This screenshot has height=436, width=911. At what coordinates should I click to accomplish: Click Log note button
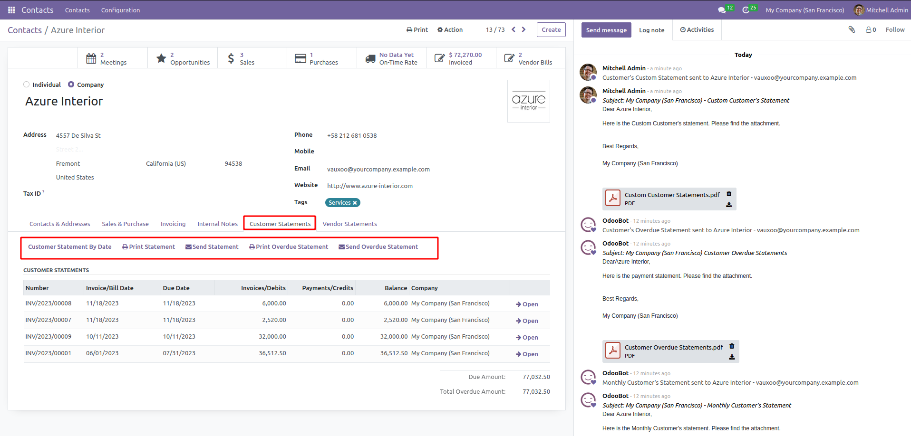pyautogui.click(x=651, y=30)
